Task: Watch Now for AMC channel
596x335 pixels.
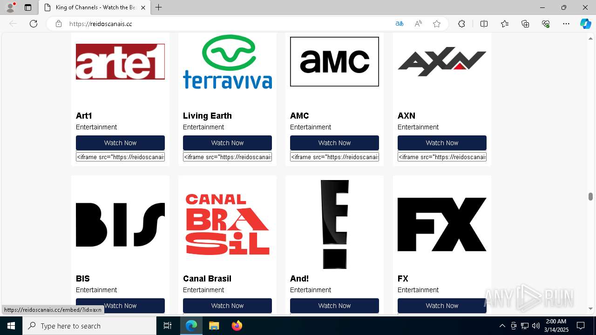Action: pos(334,143)
